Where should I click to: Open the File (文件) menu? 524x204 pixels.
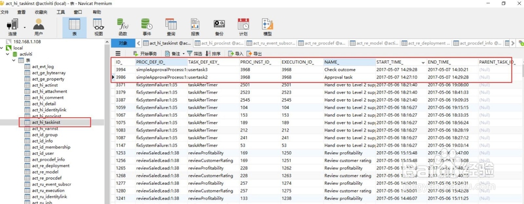[x=4, y=12]
